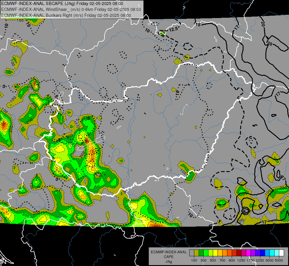Select the pure blue legend swatch after 2250

point(262,253)
